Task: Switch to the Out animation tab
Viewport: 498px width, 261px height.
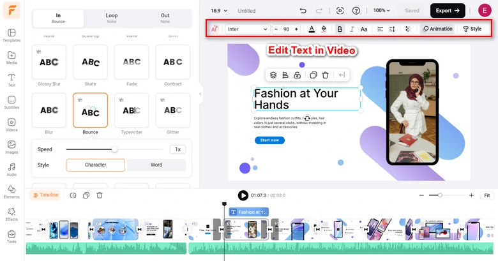Action: [165, 17]
